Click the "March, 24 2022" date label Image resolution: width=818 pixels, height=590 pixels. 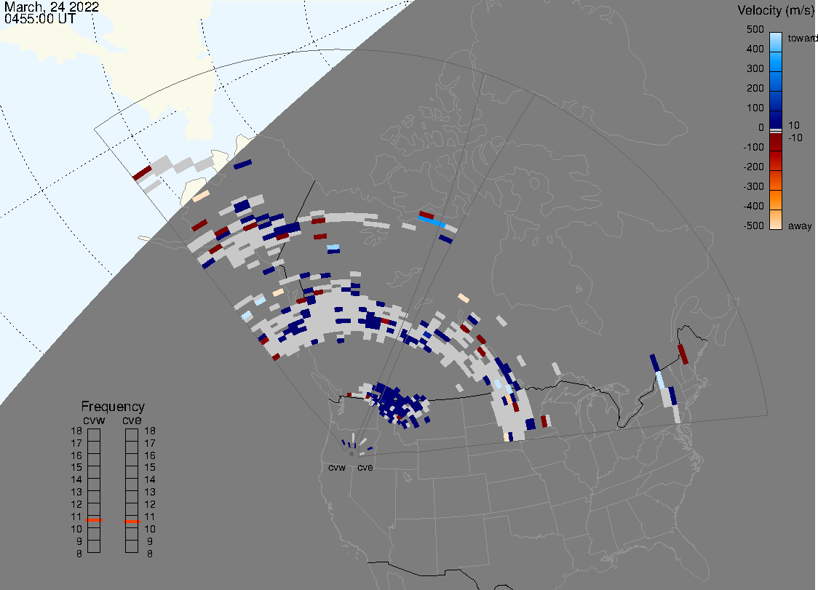click(x=52, y=7)
